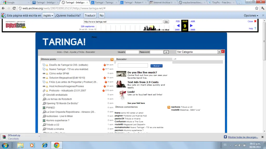Open the Chat link in the nav bar
This screenshot has height=149, width=266.
(66, 52)
